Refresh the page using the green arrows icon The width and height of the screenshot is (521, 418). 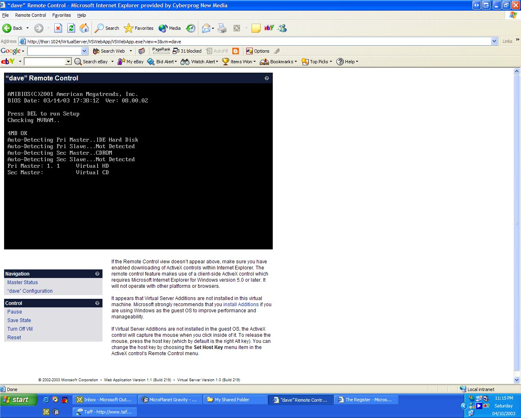pos(71,28)
